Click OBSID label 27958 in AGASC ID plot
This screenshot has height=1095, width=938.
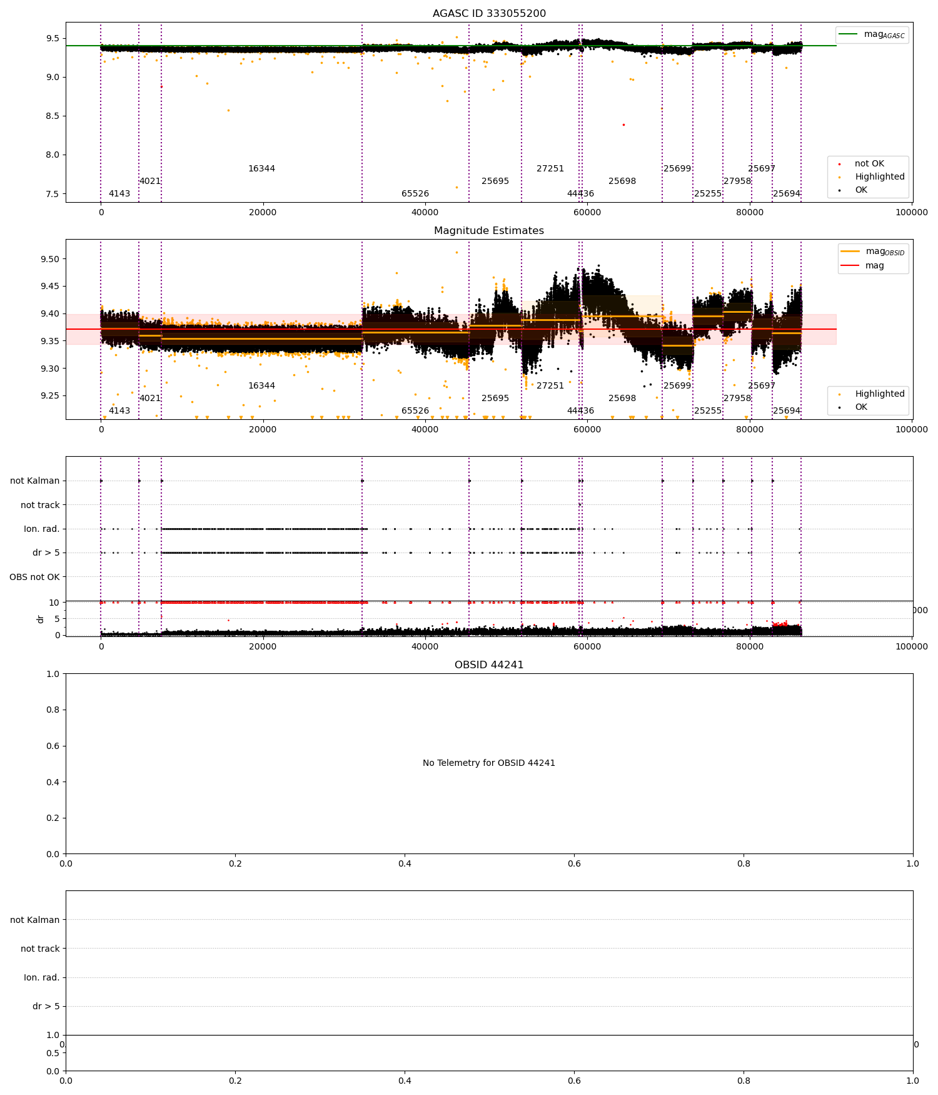tap(737, 181)
